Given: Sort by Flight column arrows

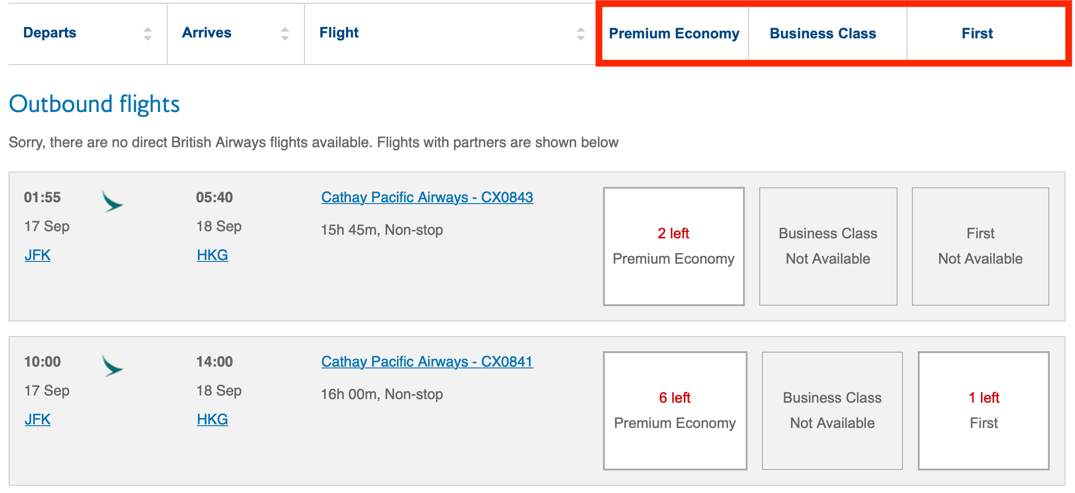Looking at the screenshot, I should tap(581, 34).
